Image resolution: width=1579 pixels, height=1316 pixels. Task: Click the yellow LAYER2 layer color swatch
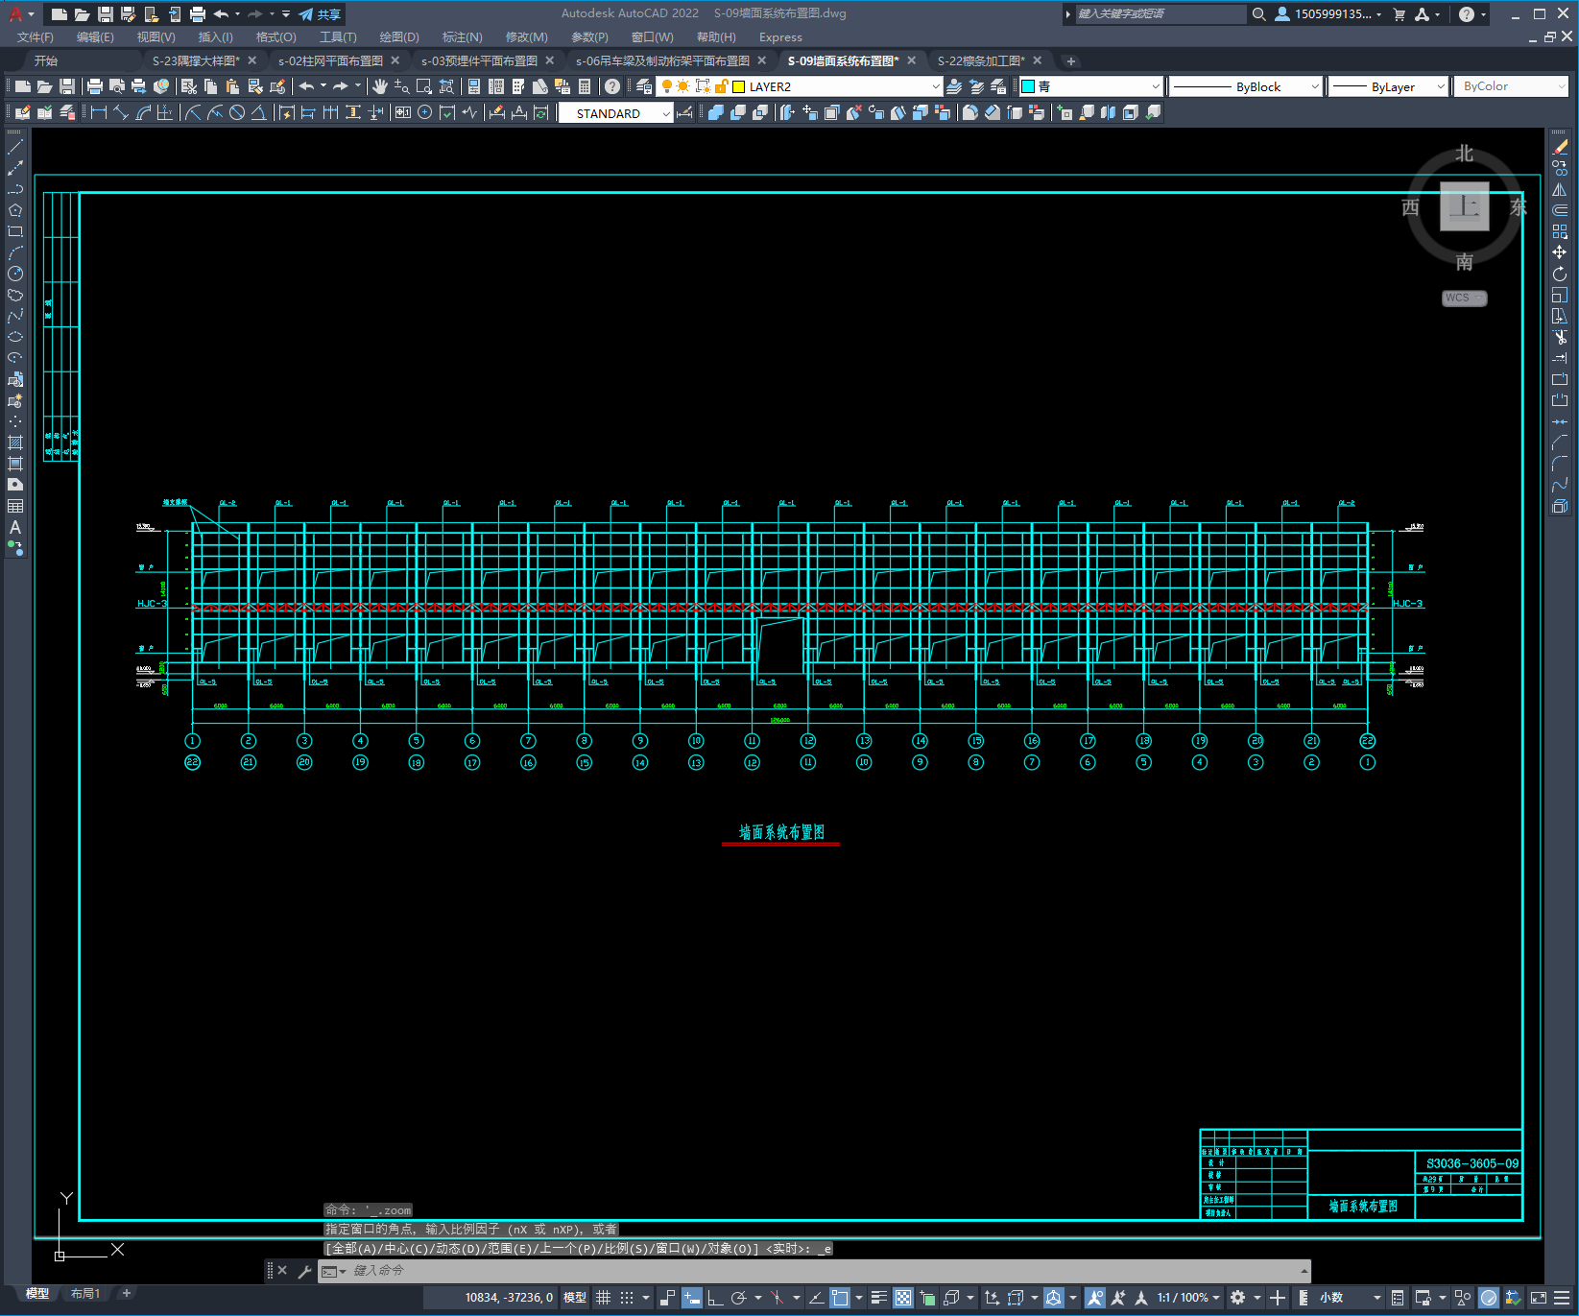point(739,86)
